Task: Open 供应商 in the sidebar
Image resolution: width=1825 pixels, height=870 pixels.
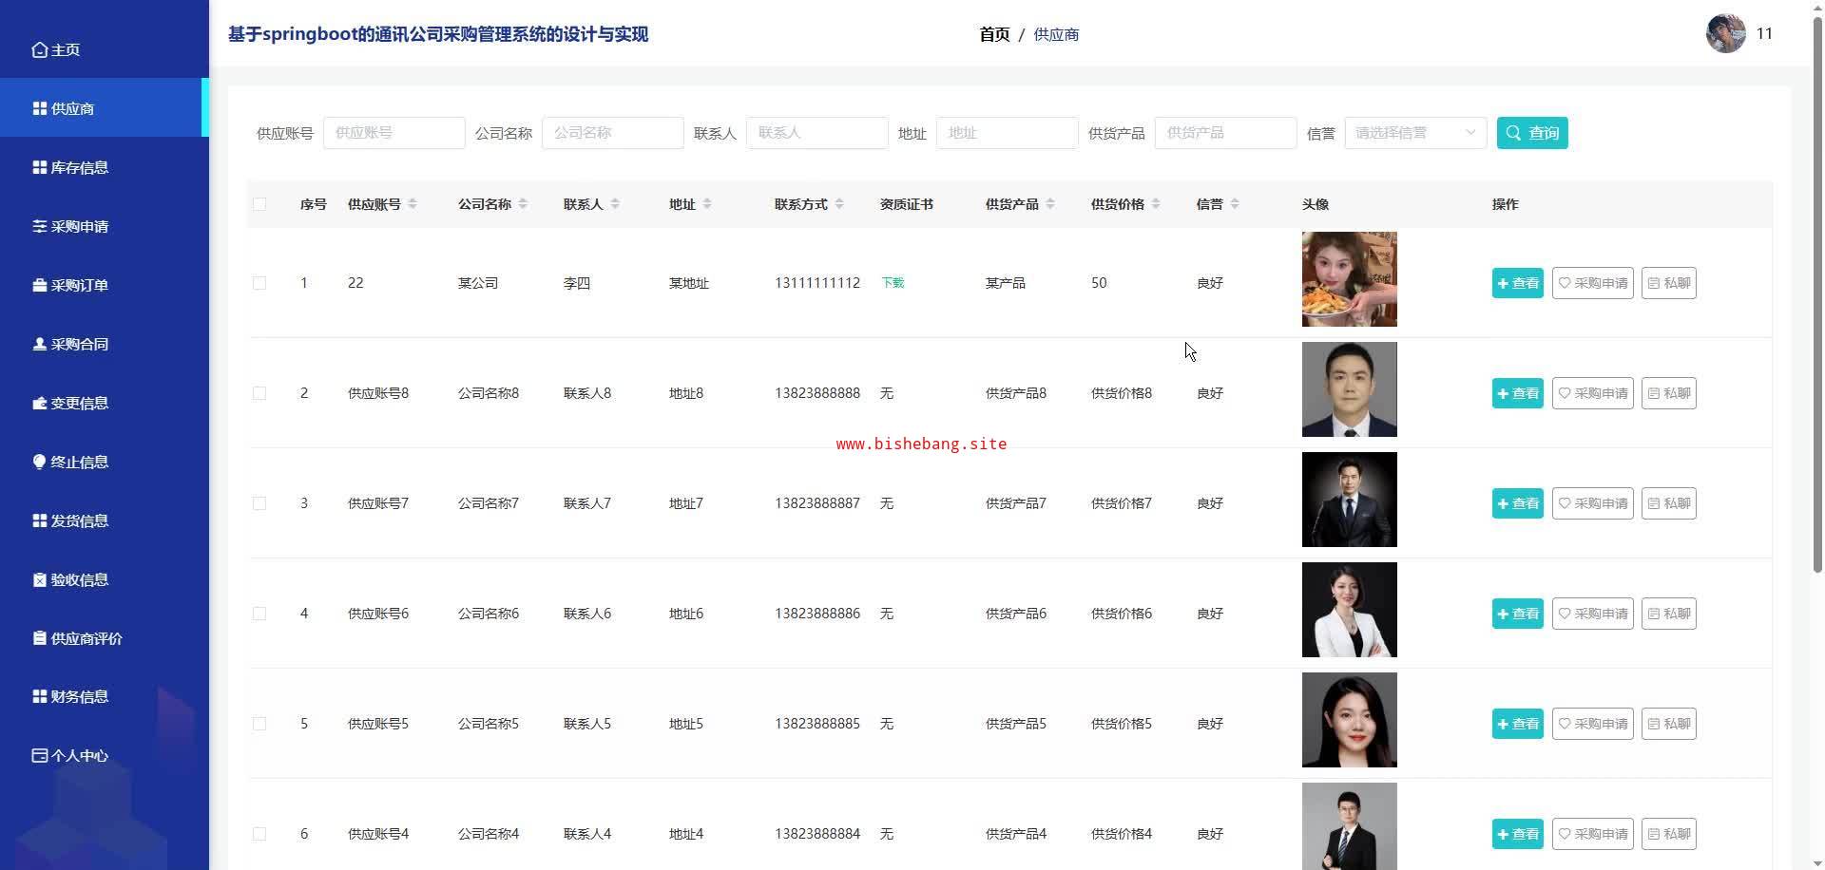Action: [104, 108]
